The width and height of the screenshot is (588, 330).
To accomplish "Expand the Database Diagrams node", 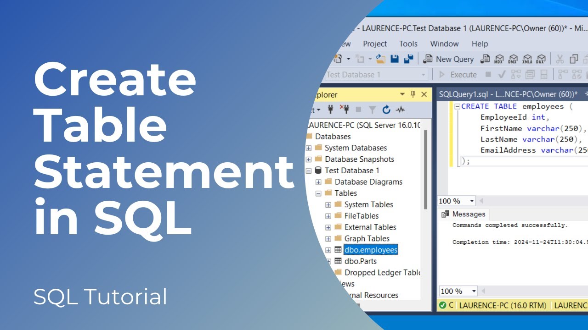I will 318,182.
